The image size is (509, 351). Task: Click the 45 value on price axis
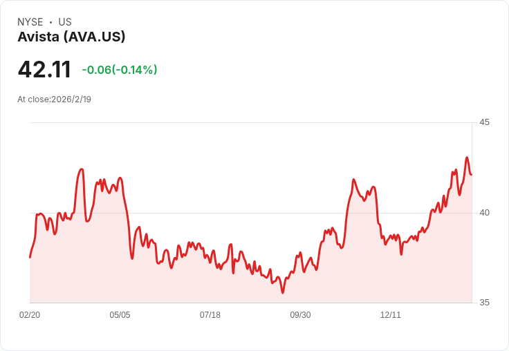tap(484, 122)
